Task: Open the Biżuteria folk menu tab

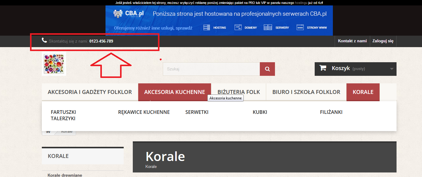Action: [x=239, y=92]
